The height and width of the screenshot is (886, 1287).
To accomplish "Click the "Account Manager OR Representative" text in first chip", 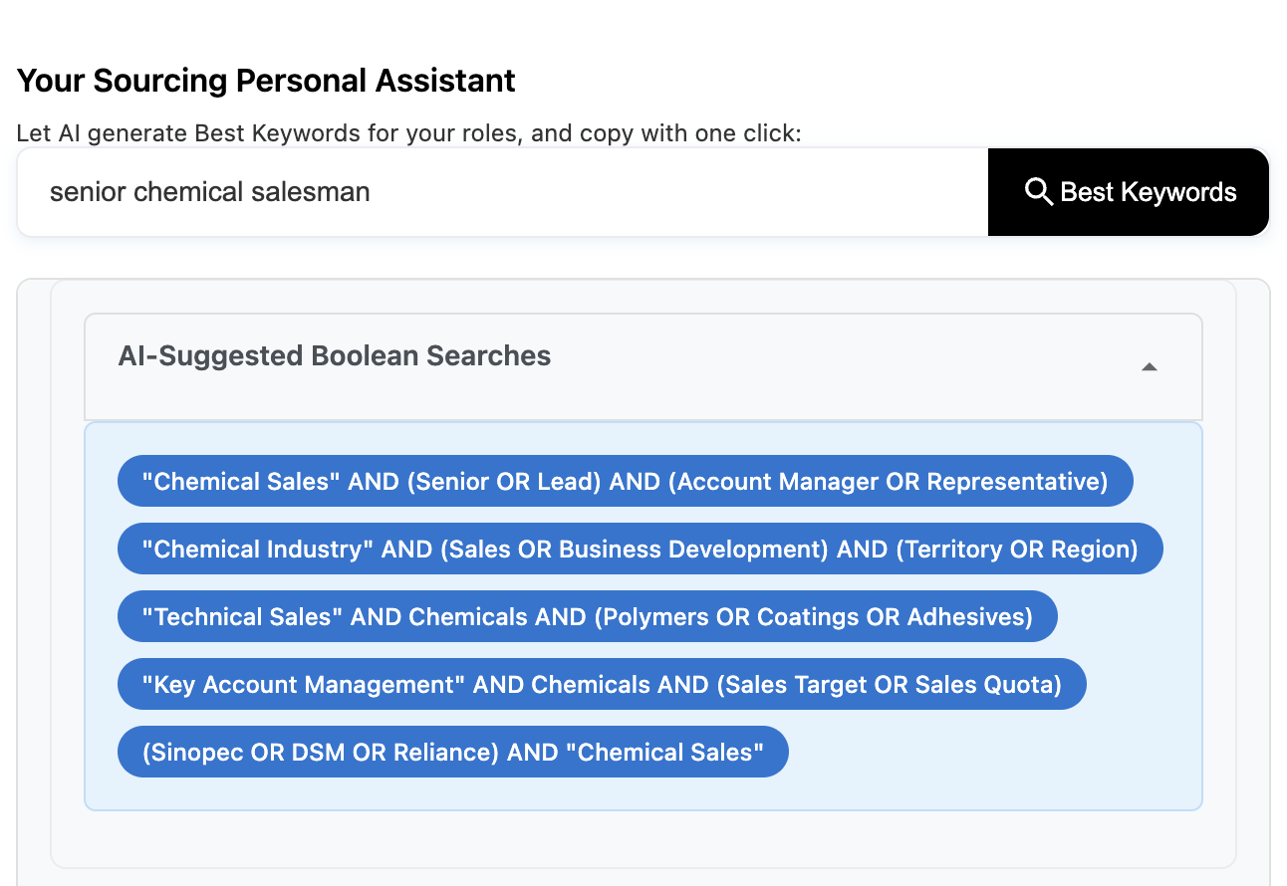I will 887,482.
